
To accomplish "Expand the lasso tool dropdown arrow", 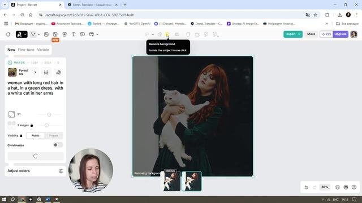I will click(153, 34).
